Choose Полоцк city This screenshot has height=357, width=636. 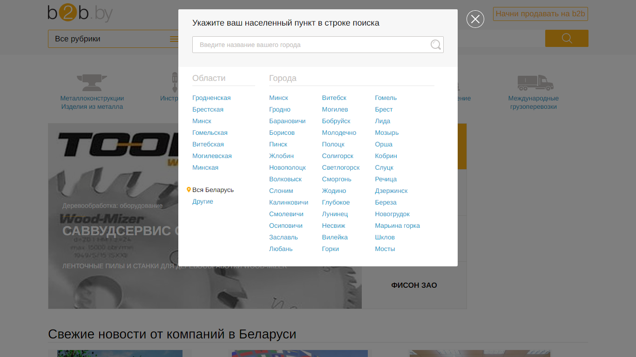[333, 144]
